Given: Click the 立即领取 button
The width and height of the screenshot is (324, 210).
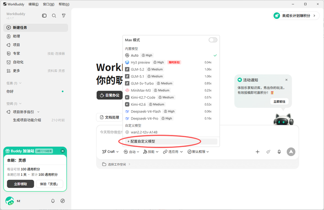Looking at the screenshot, I should (20, 184).
